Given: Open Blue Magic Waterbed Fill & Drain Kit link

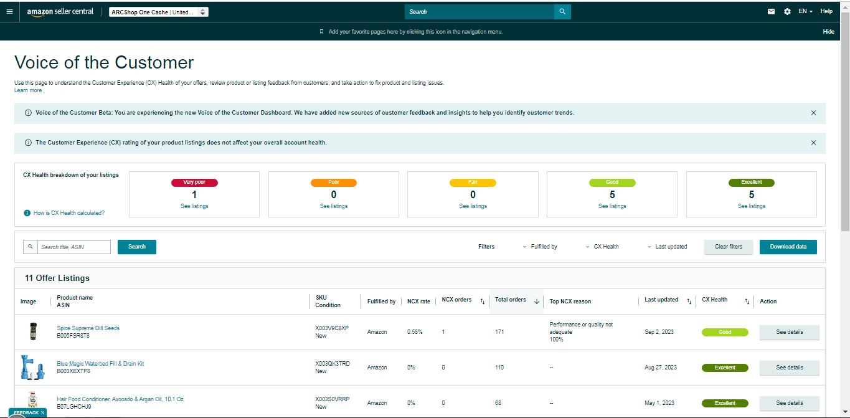Looking at the screenshot, I should (x=100, y=364).
